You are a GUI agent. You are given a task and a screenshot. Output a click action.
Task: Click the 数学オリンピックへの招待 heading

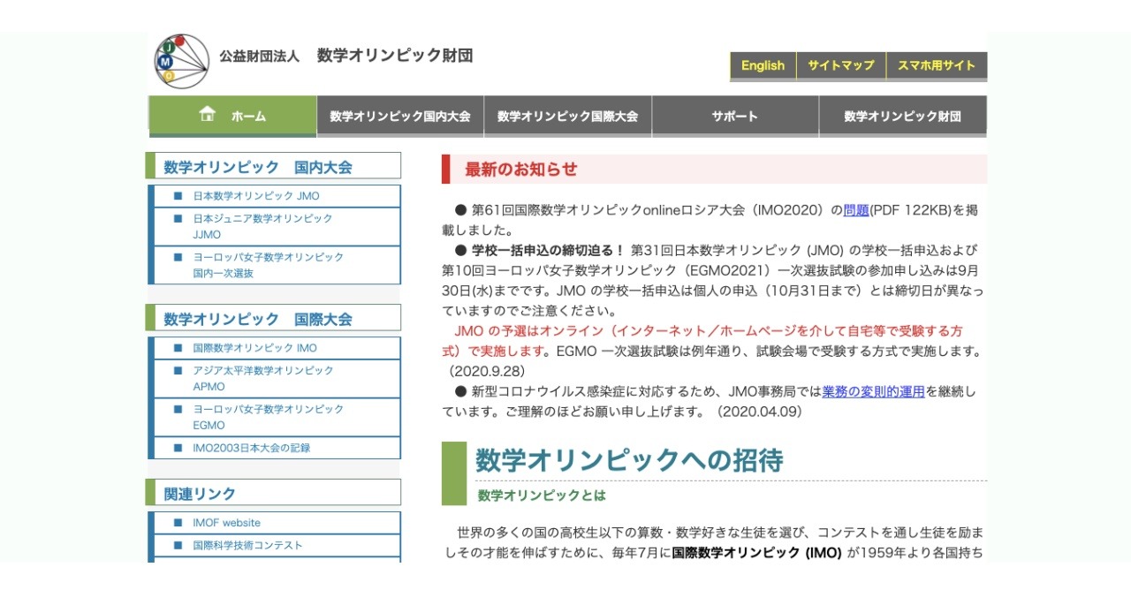[x=629, y=460]
